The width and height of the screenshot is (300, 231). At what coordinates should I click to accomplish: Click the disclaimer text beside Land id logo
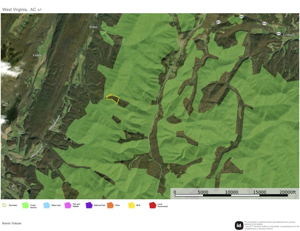click(271, 225)
